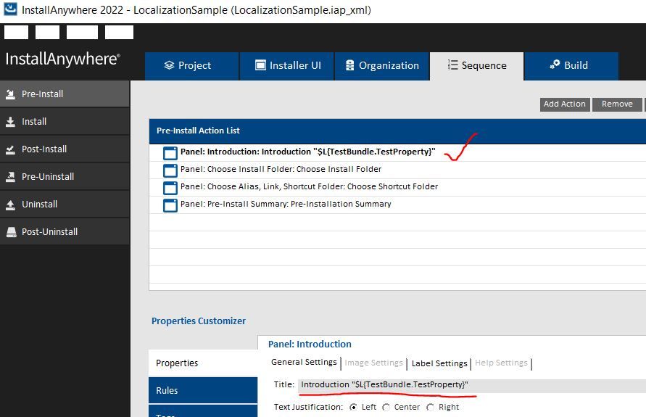The image size is (646, 417).
Task: Click panel icon of Choose Install Folder row
Action: (170, 170)
